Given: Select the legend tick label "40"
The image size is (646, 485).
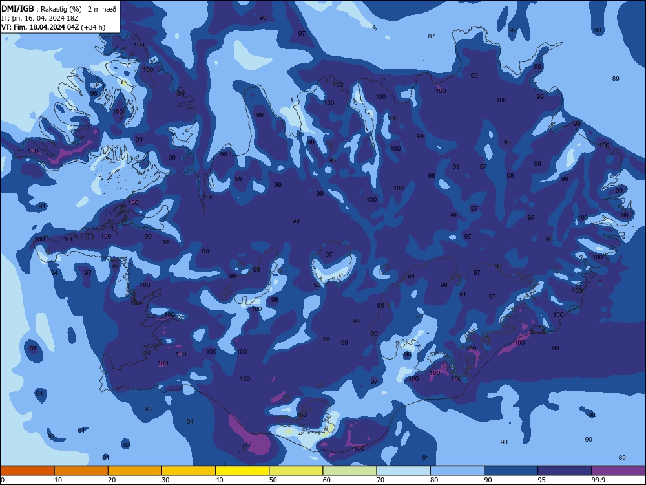Looking at the screenshot, I should [219, 480].
